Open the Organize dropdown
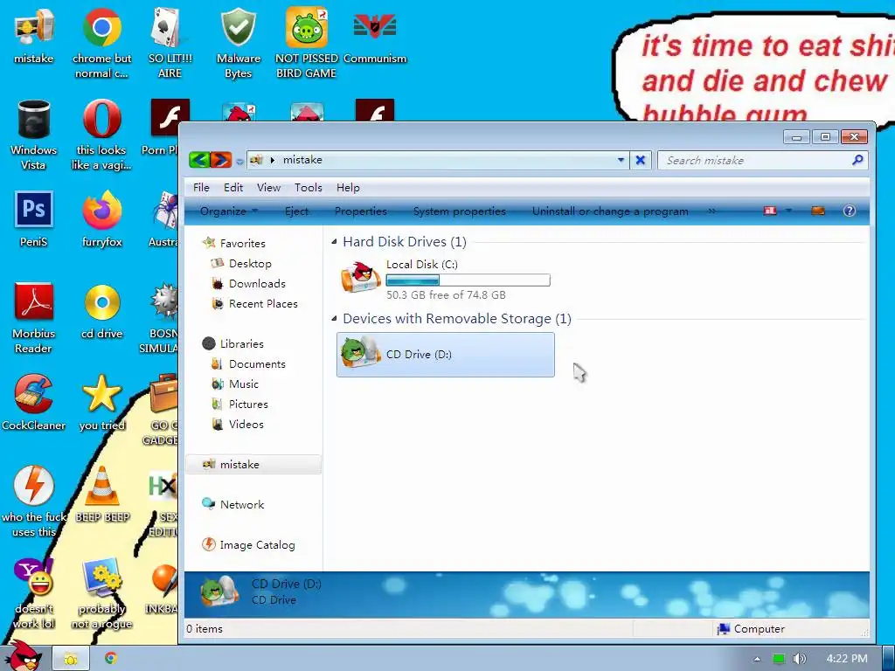895x671 pixels. 228,211
